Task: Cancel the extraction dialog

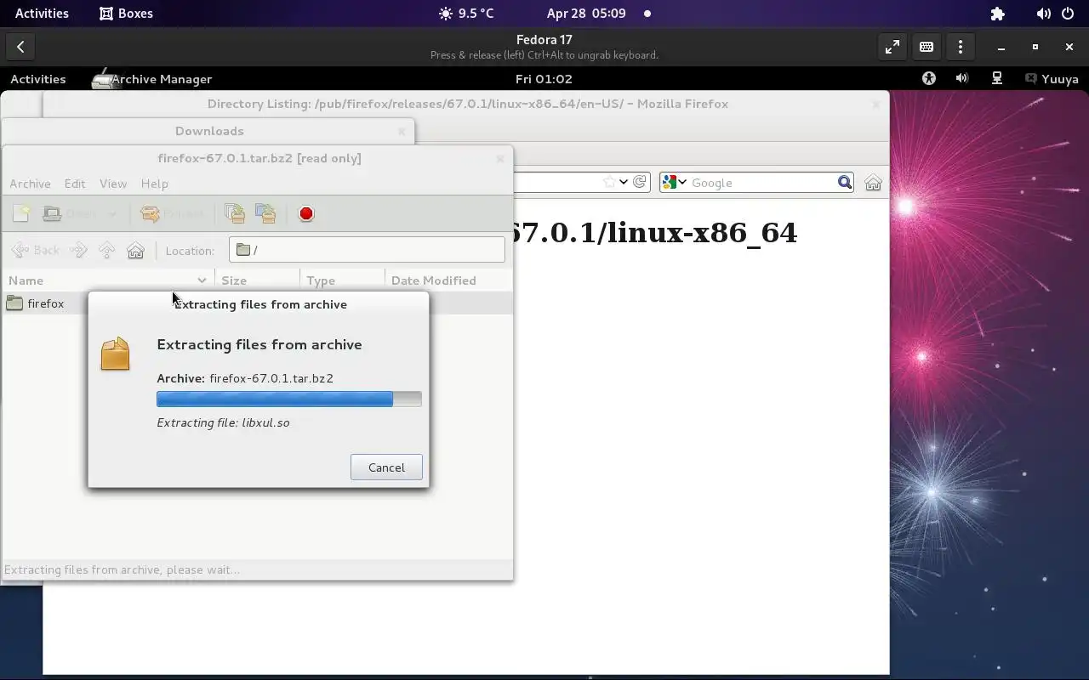Action: 386,467
